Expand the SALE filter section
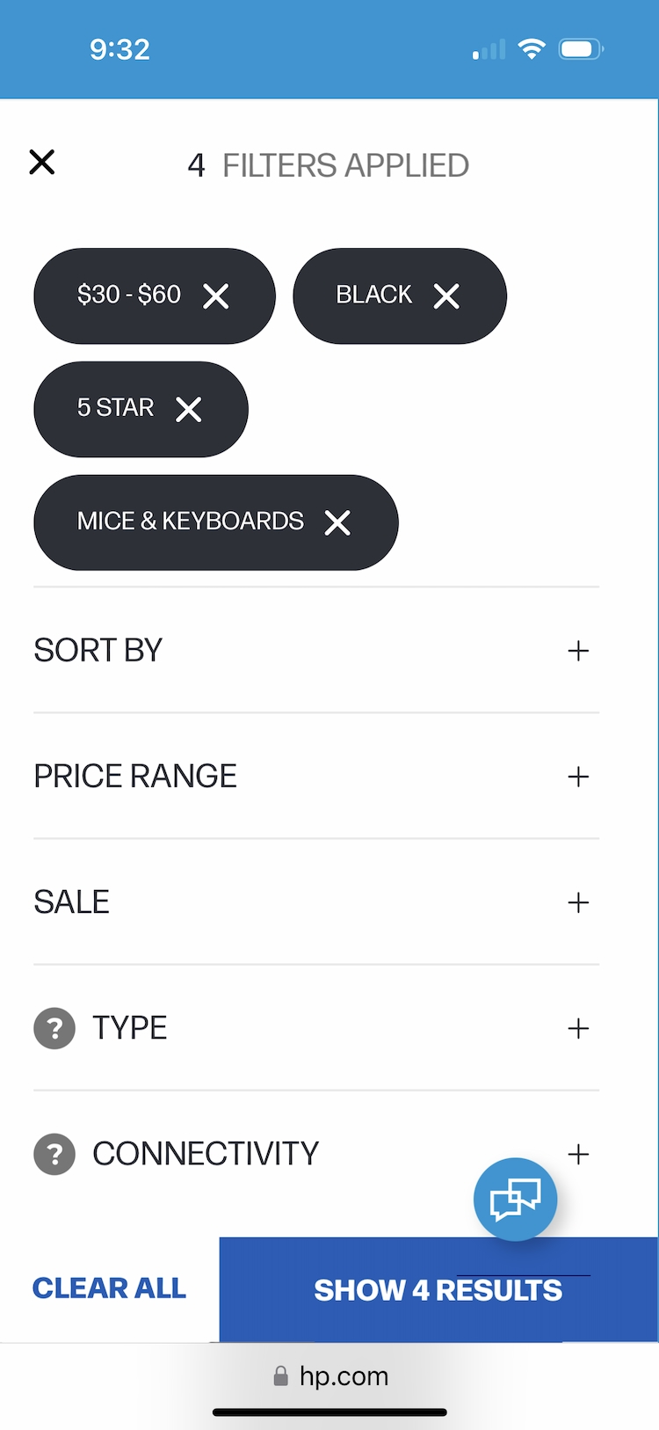The height and width of the screenshot is (1430, 659). point(578,902)
